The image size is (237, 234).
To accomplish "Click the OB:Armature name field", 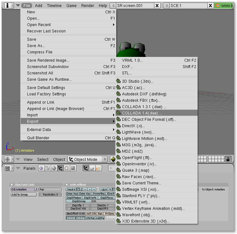I will [23, 189].
